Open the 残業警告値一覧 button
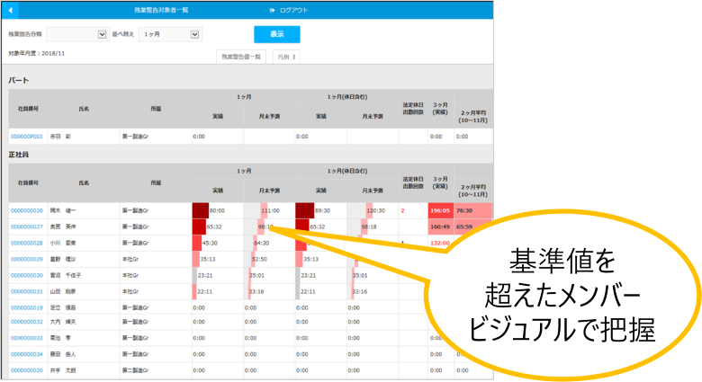Screen dimensions: 702x382 pyautogui.click(x=241, y=57)
